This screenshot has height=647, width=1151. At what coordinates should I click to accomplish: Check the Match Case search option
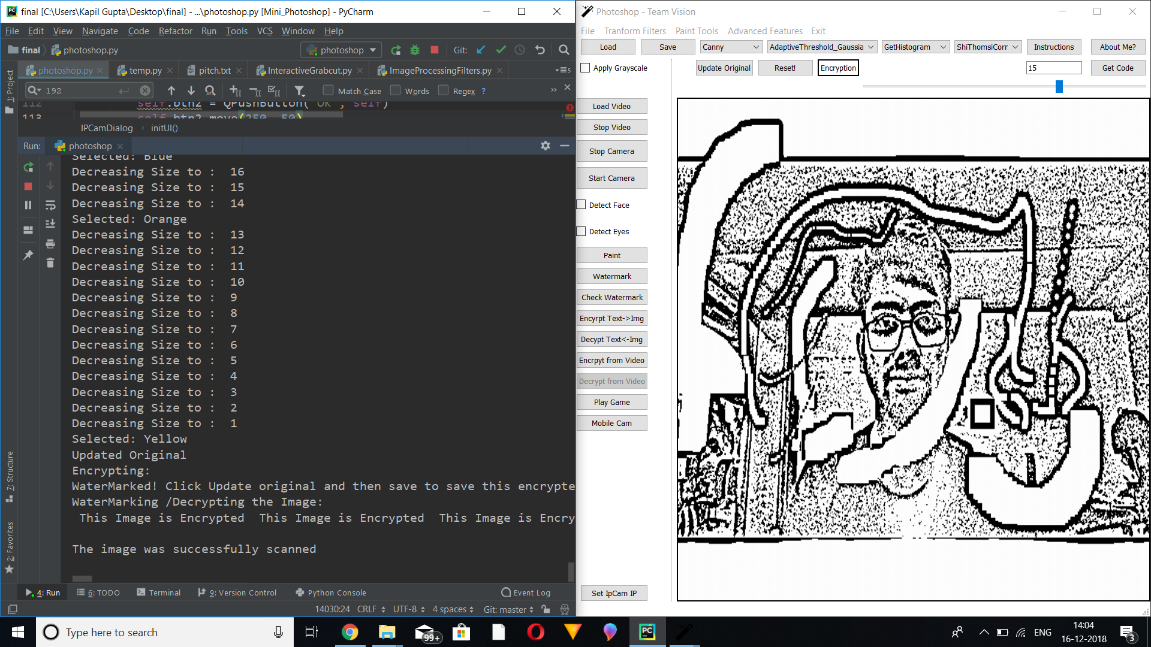(328, 91)
